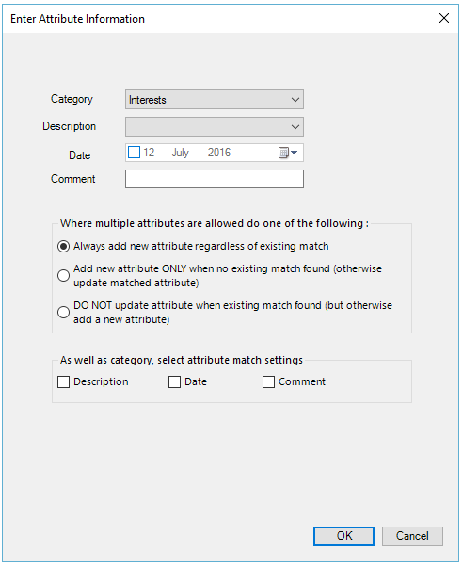This screenshot has height=568, width=463.
Task: Tick the Date match settings checkbox
Action: (x=174, y=381)
